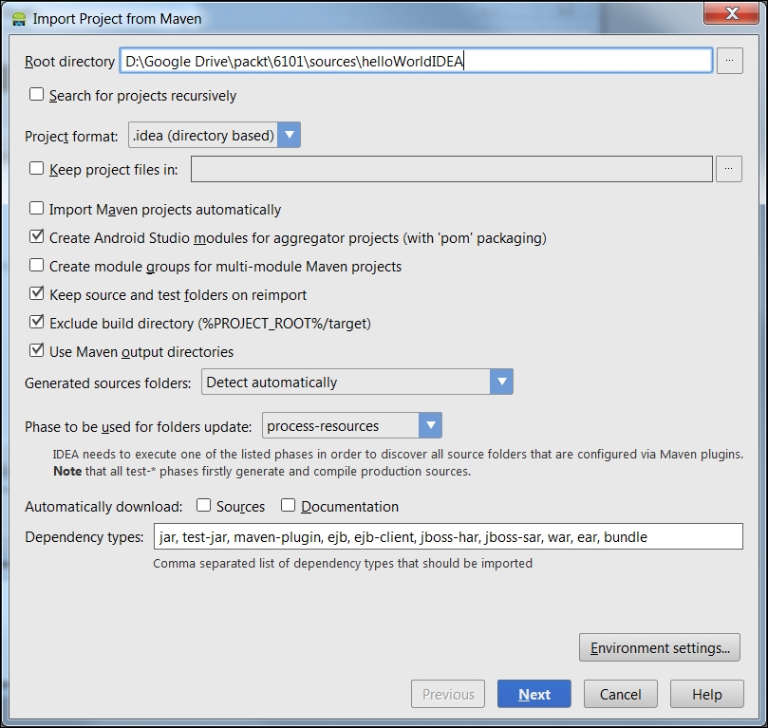The height and width of the screenshot is (728, 768).
Task: Click the browse button beside Keep project files
Action: pyautogui.click(x=729, y=169)
